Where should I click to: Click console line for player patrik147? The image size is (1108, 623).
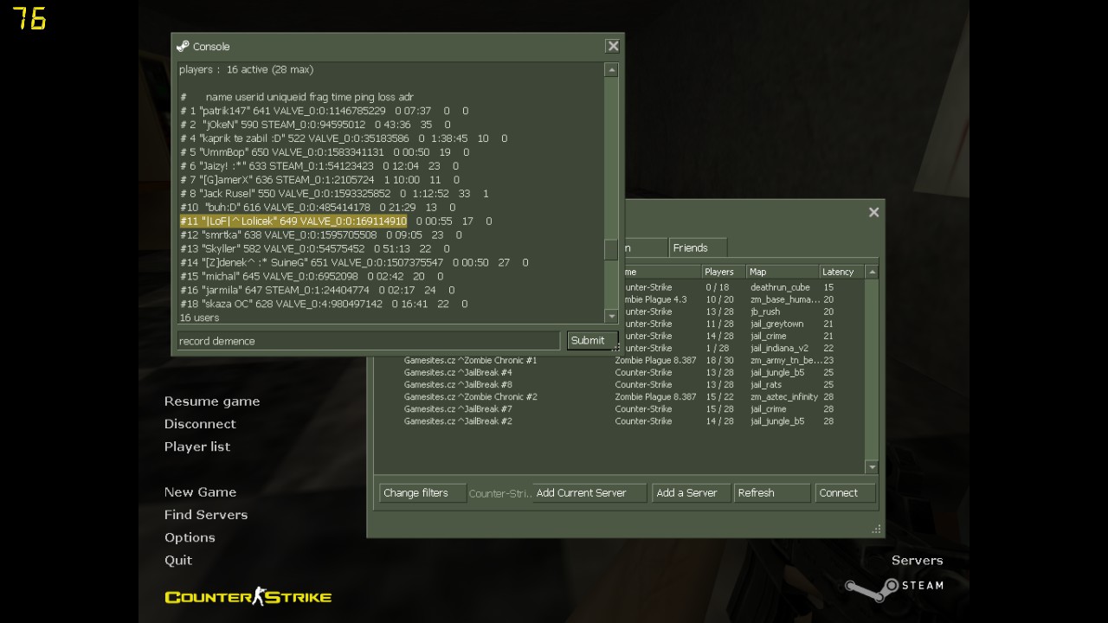(x=324, y=111)
